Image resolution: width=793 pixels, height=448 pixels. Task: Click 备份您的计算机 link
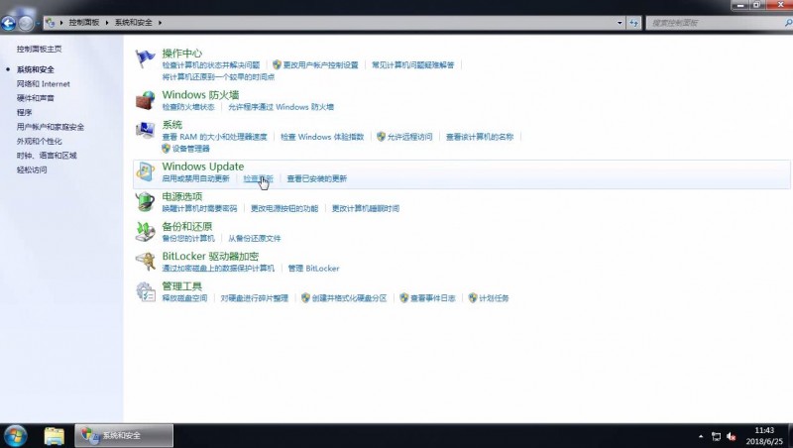(x=188, y=238)
